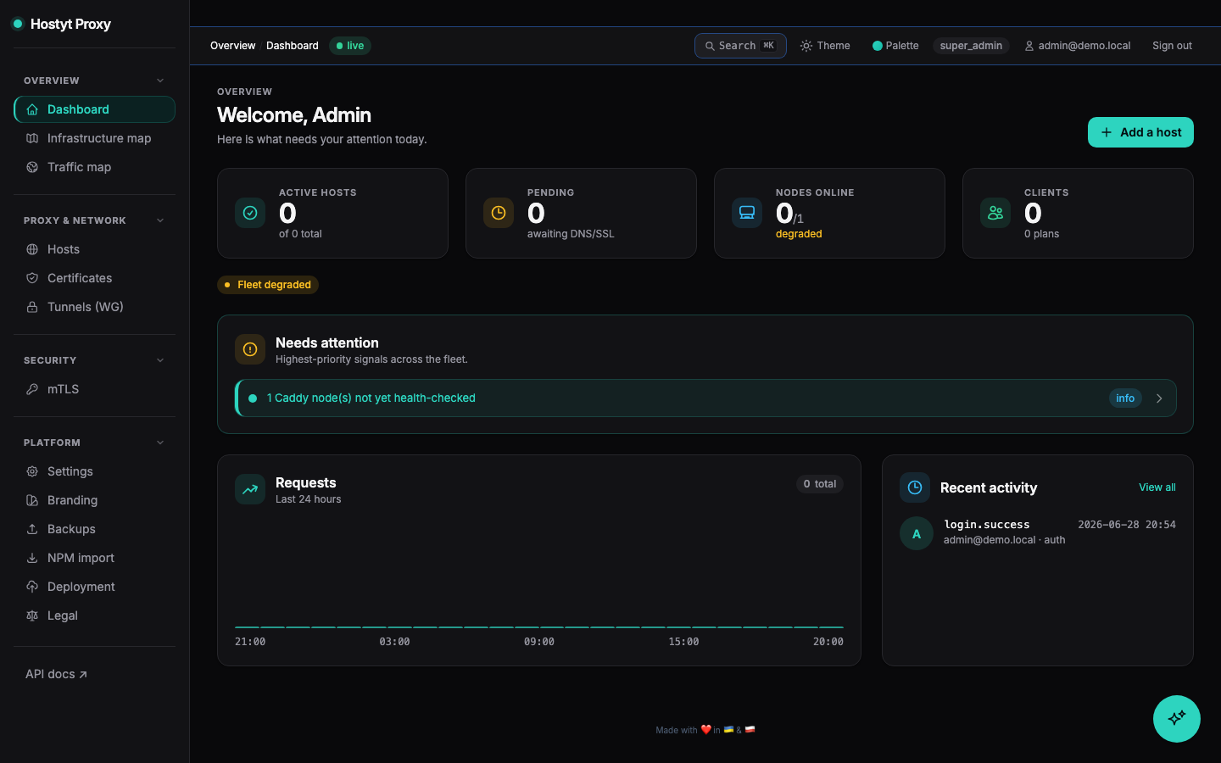Click the 0 total requests badge
The width and height of the screenshot is (1221, 763).
coord(820,484)
